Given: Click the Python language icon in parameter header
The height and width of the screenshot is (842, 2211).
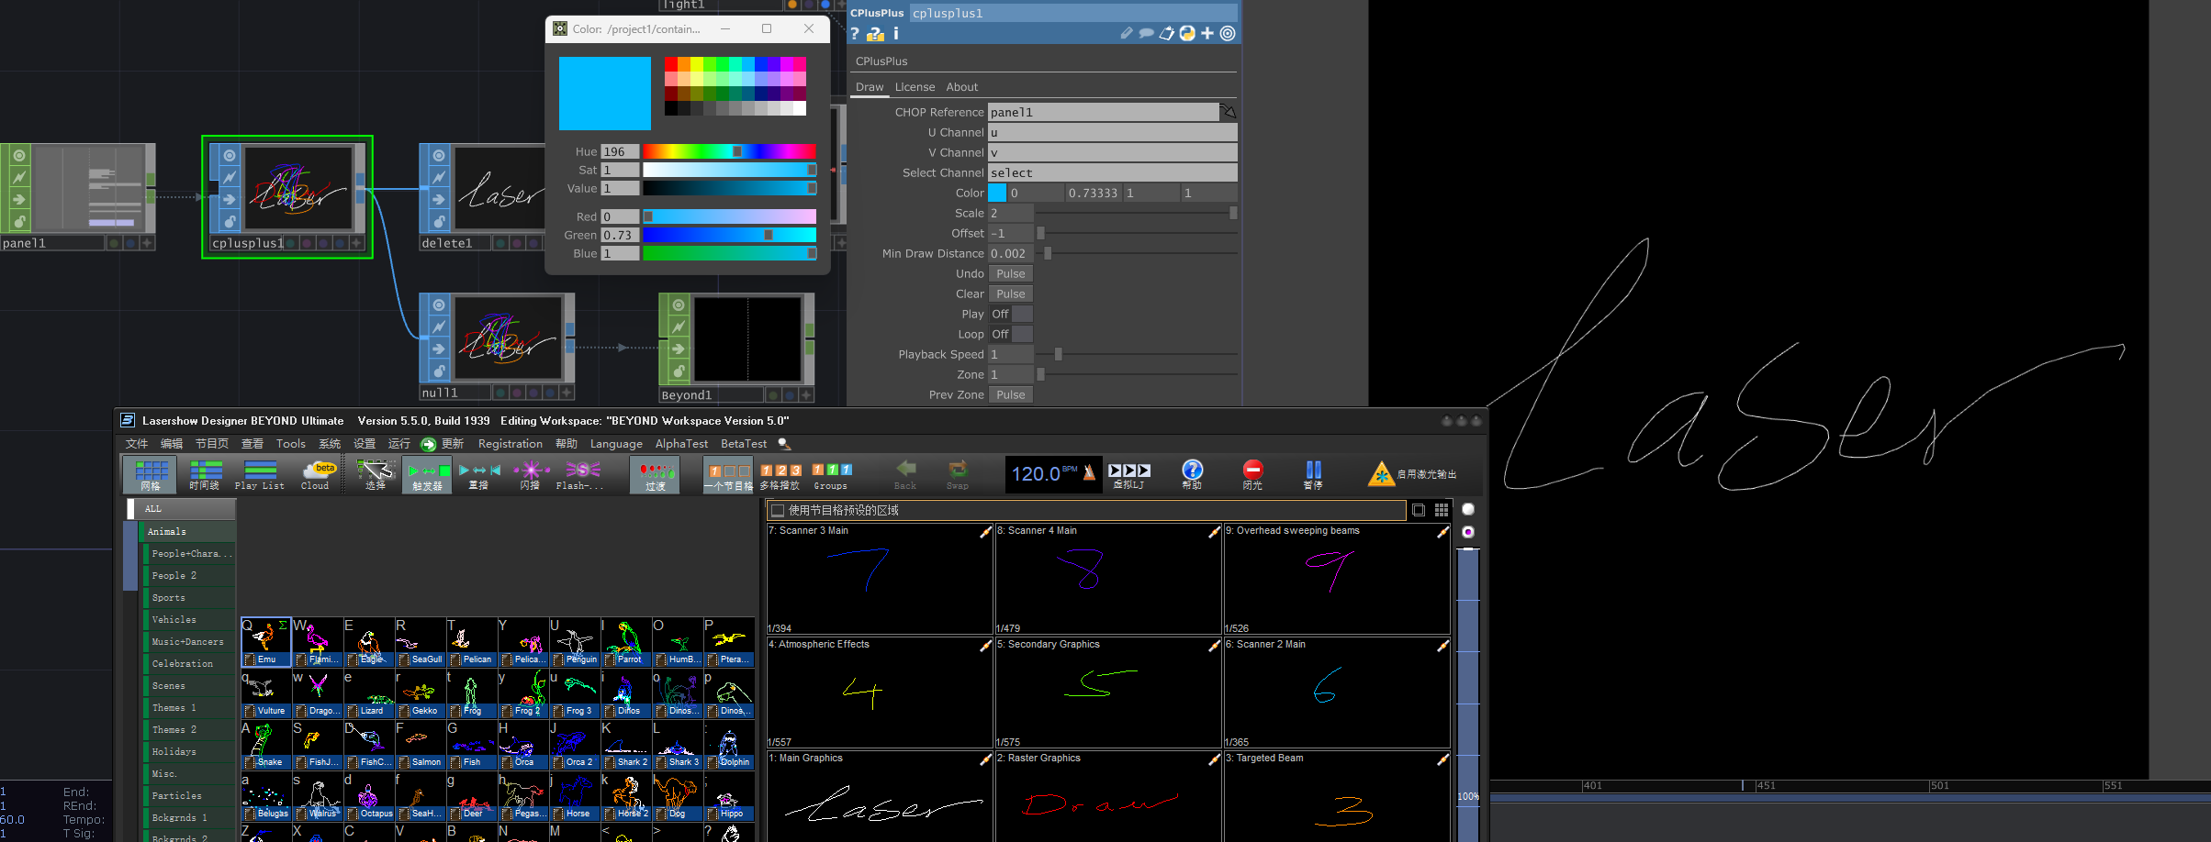Looking at the screenshot, I should click(x=1187, y=34).
